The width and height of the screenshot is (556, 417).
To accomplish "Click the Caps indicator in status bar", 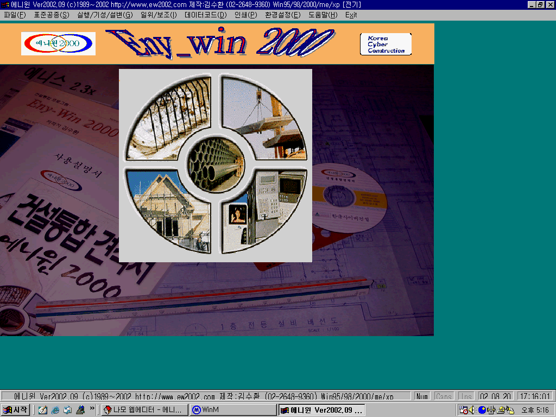I will click(x=444, y=396).
